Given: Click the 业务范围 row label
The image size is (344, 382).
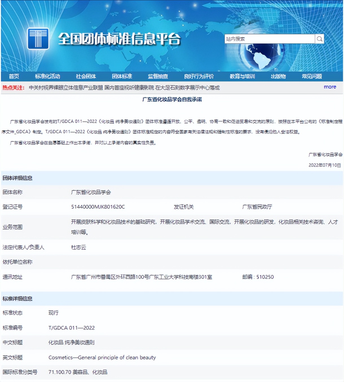Looking at the screenshot, I should (x=12, y=227).
